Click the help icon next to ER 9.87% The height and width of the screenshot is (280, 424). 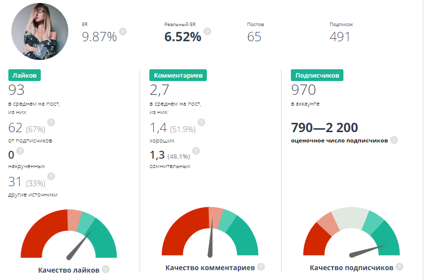(x=123, y=31)
